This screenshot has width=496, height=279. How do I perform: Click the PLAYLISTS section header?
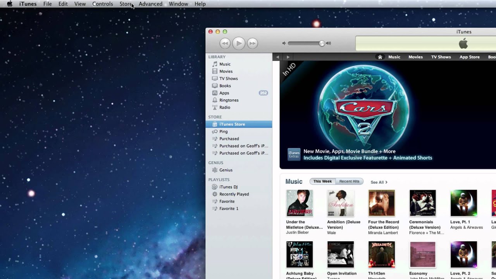point(219,180)
